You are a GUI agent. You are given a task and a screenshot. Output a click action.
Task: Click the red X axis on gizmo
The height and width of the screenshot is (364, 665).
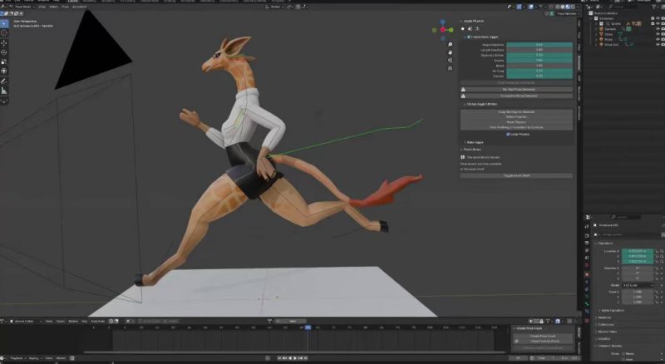pos(443,30)
